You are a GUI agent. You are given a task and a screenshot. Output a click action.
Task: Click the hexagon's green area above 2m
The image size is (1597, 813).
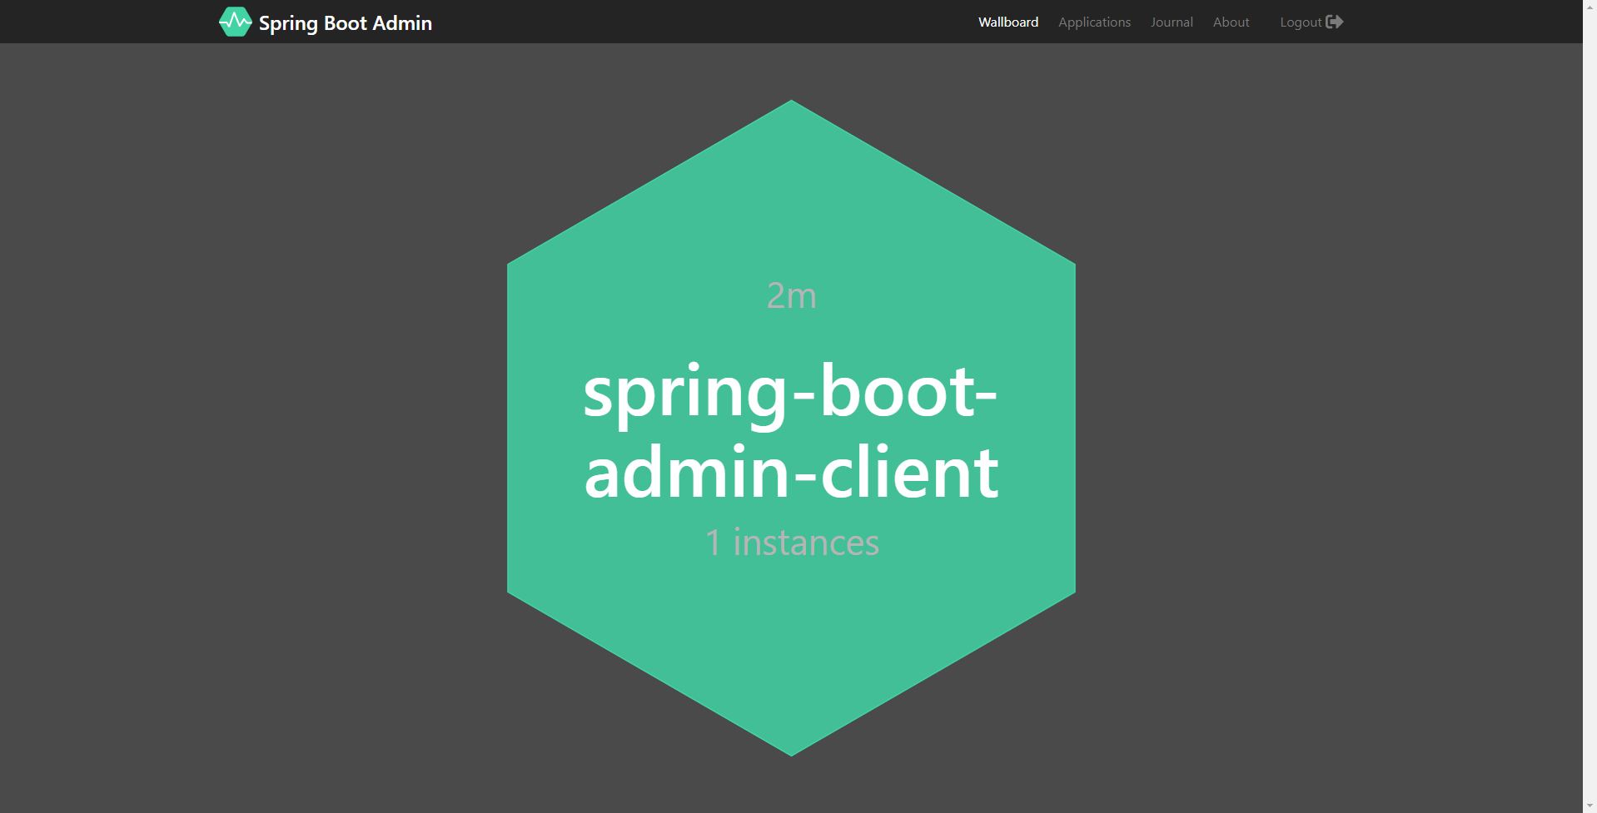(791, 200)
